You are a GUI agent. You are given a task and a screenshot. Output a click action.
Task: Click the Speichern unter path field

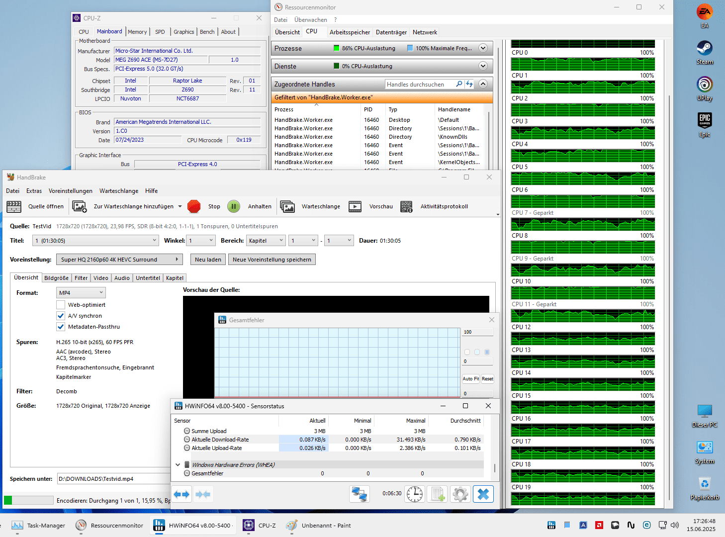pyautogui.click(x=113, y=479)
